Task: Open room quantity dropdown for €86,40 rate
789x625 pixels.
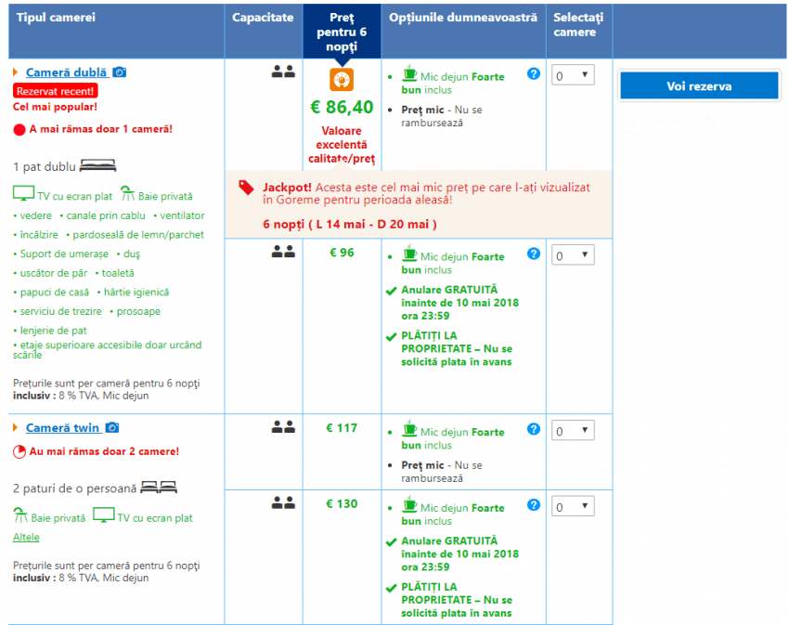Action: (x=573, y=76)
